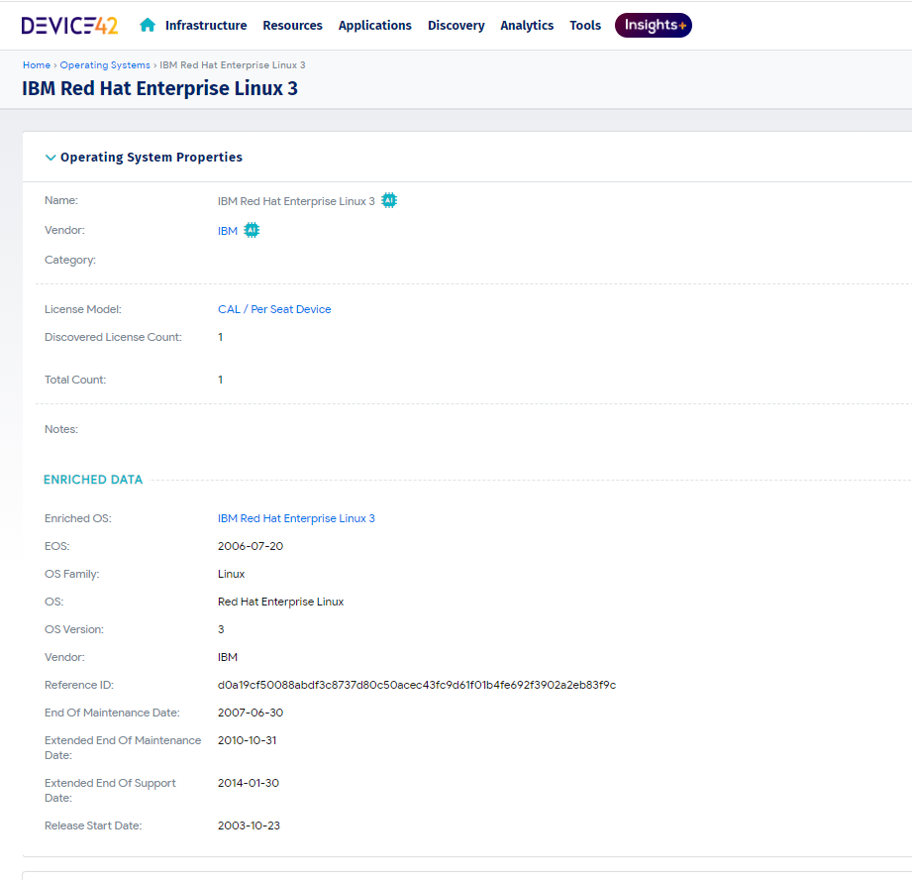The width and height of the screenshot is (912, 880).
Task: Click the AI badge next to Vendor IBM
Action: click(x=252, y=231)
